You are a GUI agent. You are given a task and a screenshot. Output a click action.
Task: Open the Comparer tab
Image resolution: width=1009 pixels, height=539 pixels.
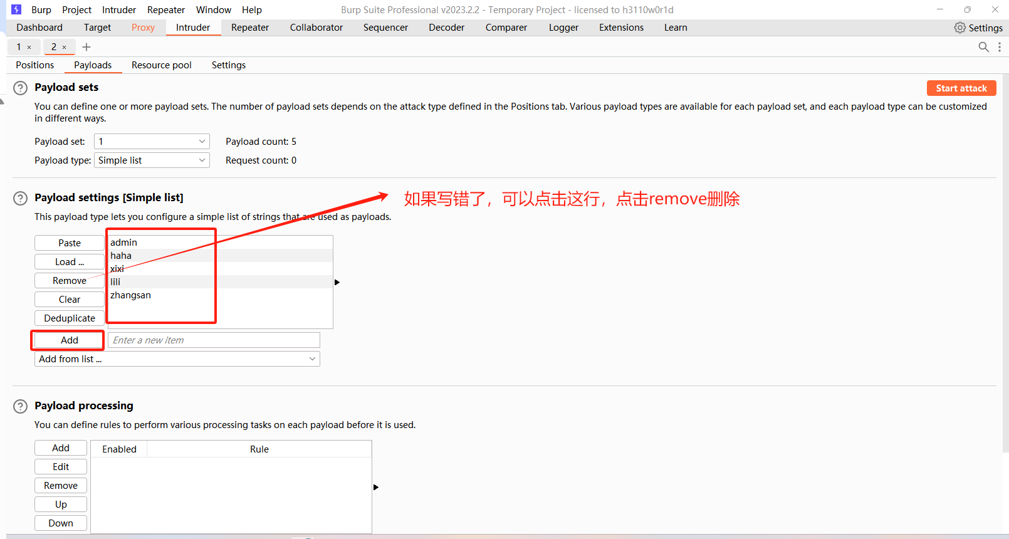pyautogui.click(x=506, y=28)
